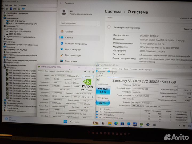Open CrystalDiskInfo Диск menu
This screenshot has width=192, height=144.
126,69
